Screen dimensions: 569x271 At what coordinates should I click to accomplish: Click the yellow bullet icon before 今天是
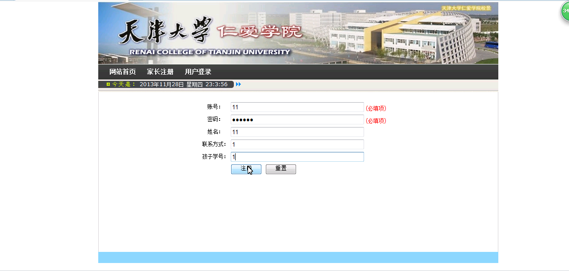(x=108, y=84)
